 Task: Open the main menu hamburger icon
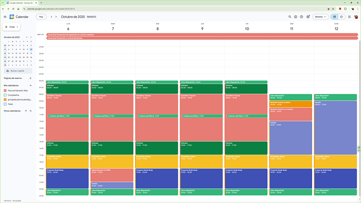click(5, 17)
